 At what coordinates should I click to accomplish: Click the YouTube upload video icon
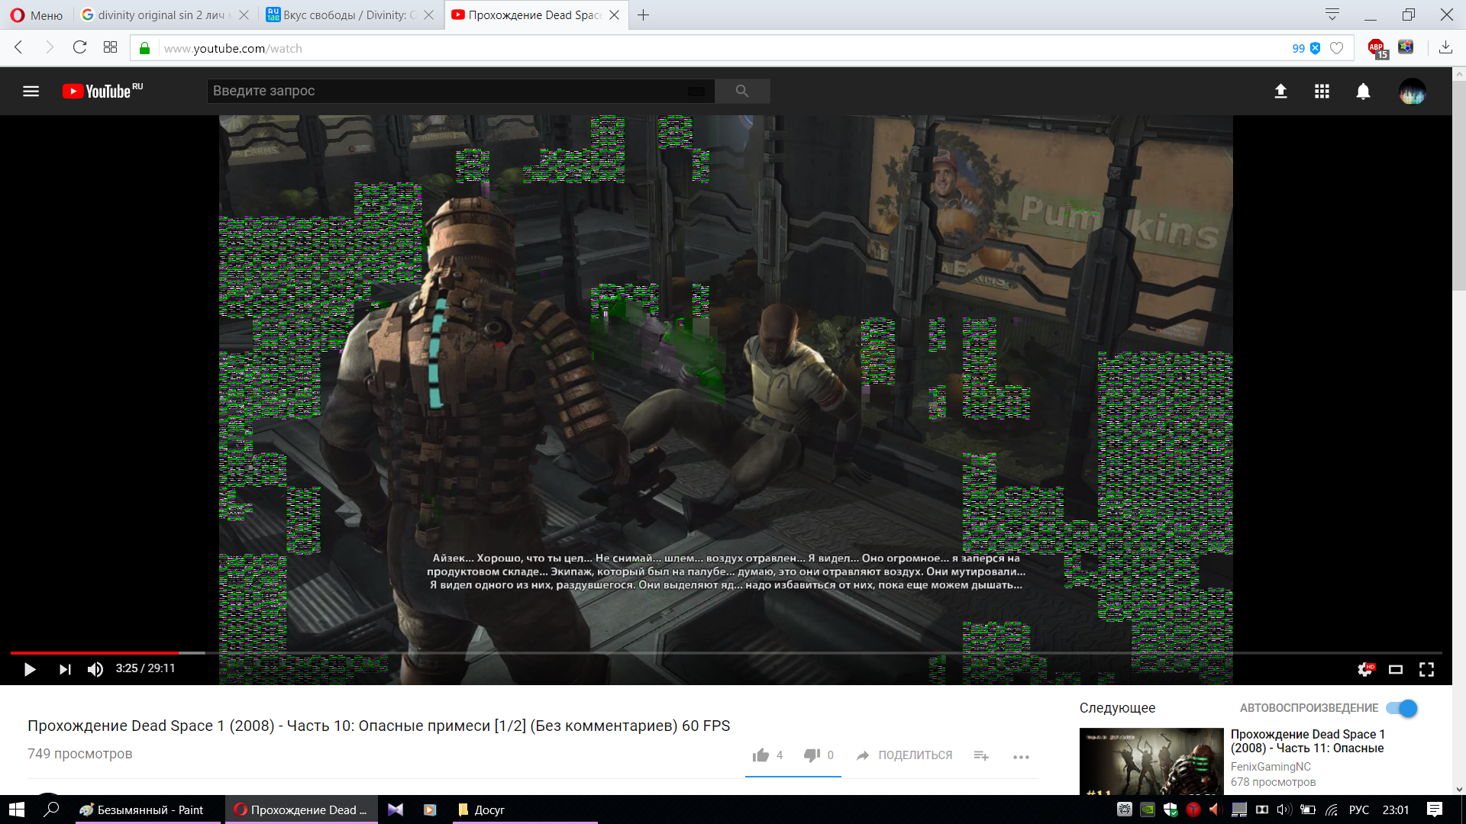[x=1281, y=92]
